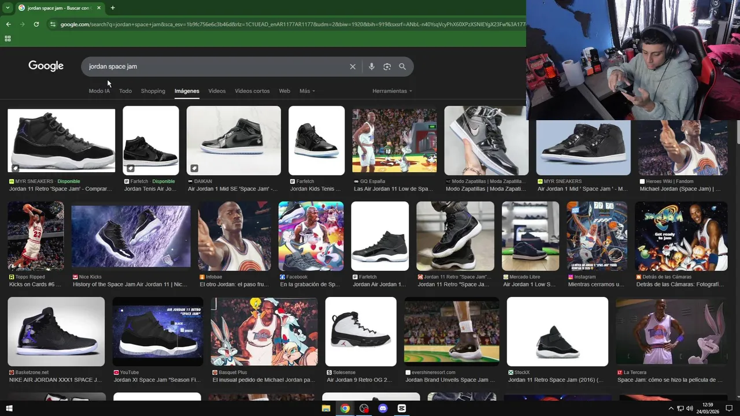Switch to the Web tab
This screenshot has width=740, height=416.
[x=284, y=91]
